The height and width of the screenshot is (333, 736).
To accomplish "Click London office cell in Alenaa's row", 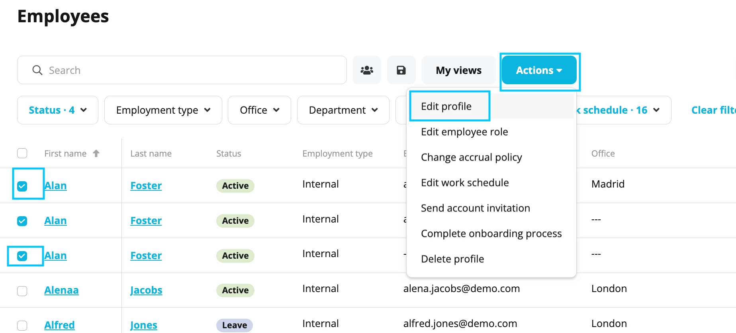I will (x=609, y=288).
